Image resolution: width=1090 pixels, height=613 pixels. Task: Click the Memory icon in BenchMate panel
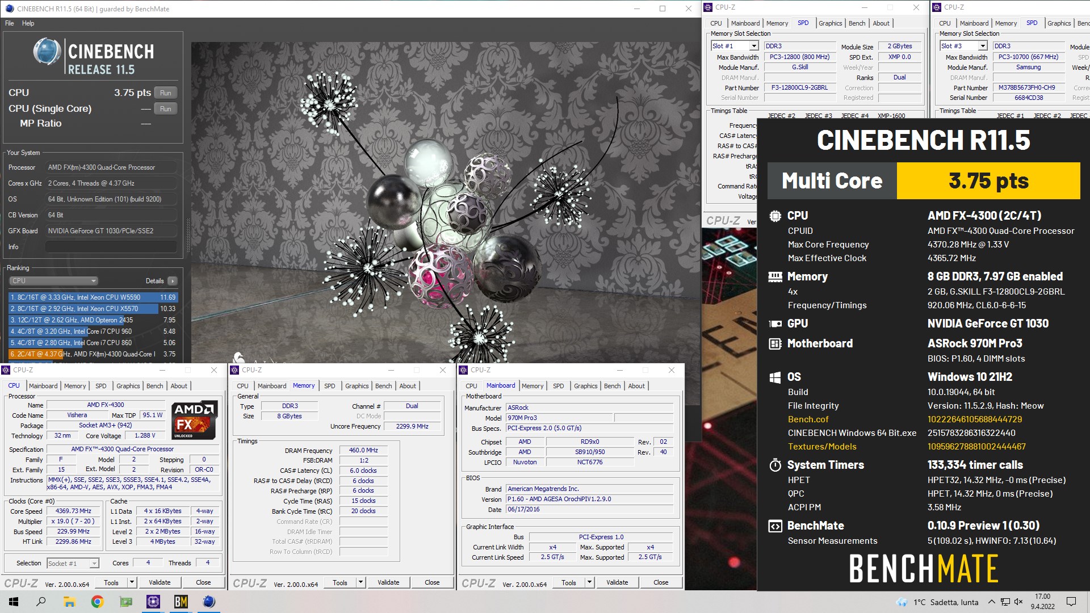[x=775, y=277]
